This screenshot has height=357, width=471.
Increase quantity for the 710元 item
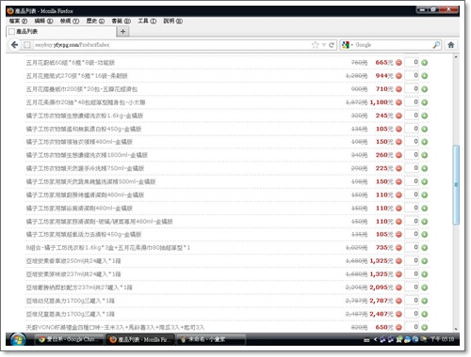(425, 89)
